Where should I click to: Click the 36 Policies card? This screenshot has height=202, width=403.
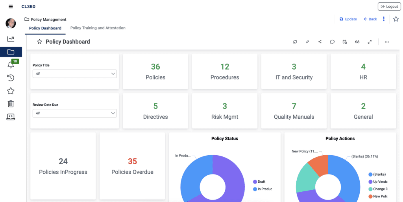coord(155,72)
